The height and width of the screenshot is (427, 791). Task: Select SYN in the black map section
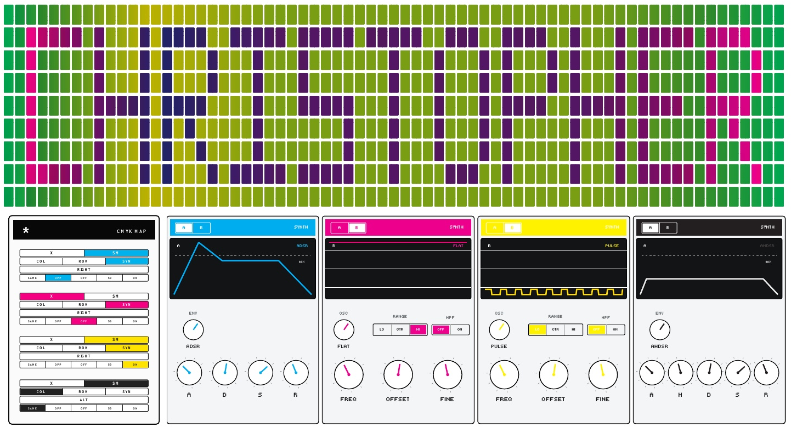(127, 392)
